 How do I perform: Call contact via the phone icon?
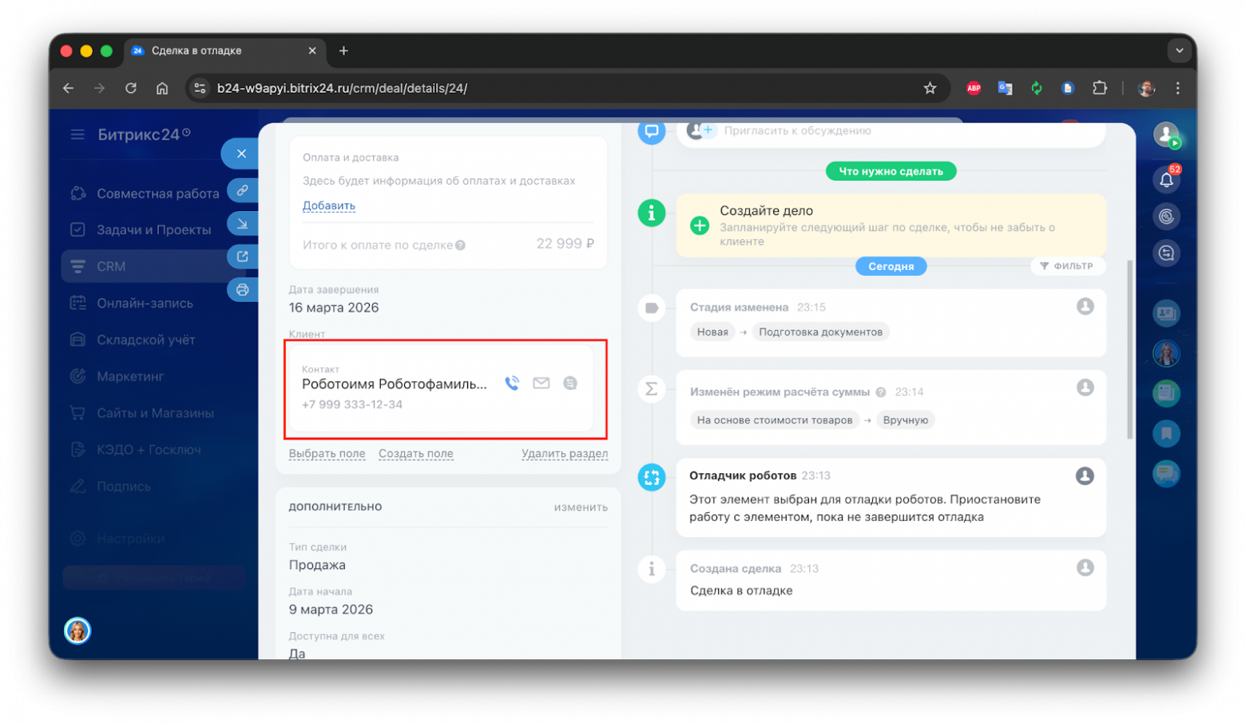[x=512, y=383]
